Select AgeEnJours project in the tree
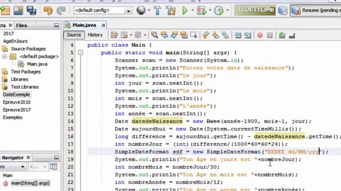This screenshot has height=191, width=341. click(x=15, y=41)
